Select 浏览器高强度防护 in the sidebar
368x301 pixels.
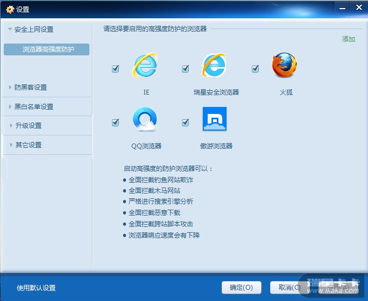(x=46, y=49)
